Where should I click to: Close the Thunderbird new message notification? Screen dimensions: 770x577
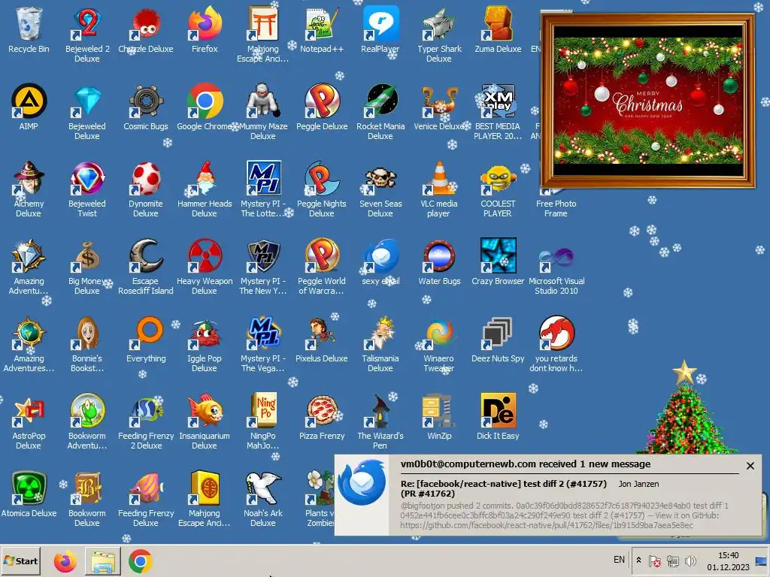[750, 466]
